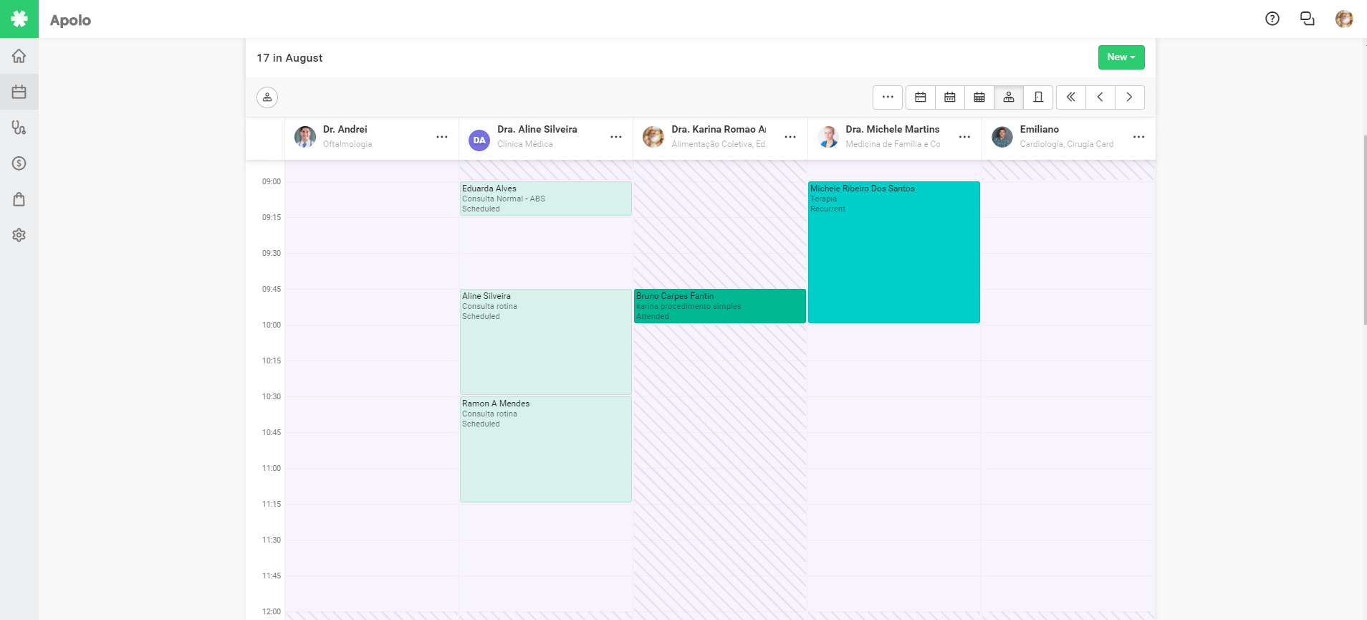Screen dimensions: 1367x620
Task: Open the settings gear in sidebar
Action: (19, 235)
